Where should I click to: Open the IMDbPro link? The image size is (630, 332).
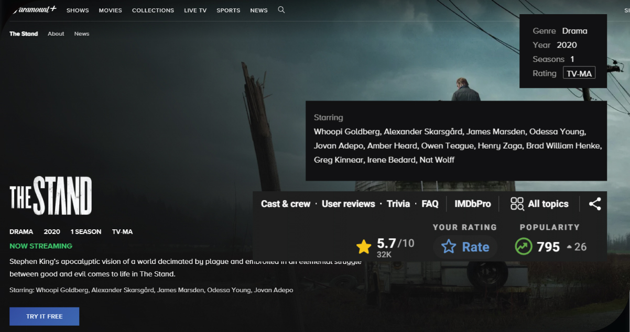[x=473, y=204]
